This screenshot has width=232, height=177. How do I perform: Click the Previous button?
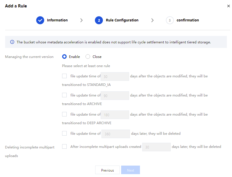107,170
